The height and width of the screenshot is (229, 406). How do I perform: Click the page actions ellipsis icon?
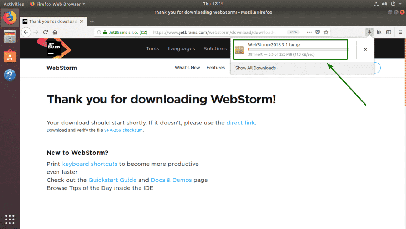click(x=308, y=32)
